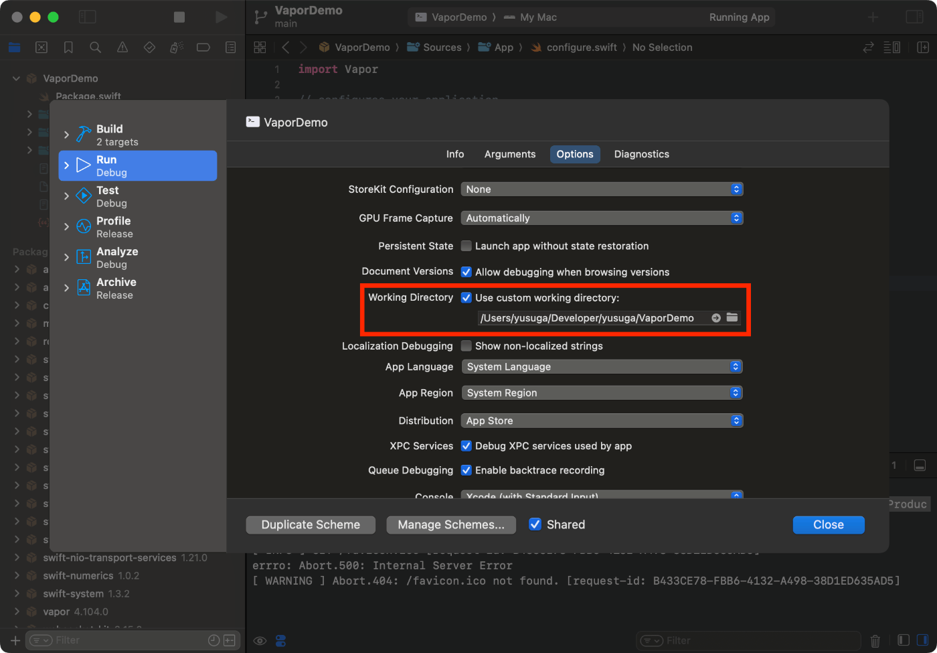This screenshot has width=937, height=653.
Task: Click configure.swift in the jump bar
Action: [574, 48]
